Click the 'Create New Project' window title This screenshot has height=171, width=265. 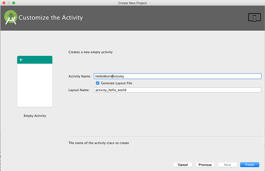click(132, 3)
